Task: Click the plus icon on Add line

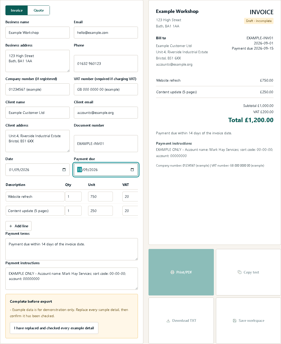Action: coord(11,226)
